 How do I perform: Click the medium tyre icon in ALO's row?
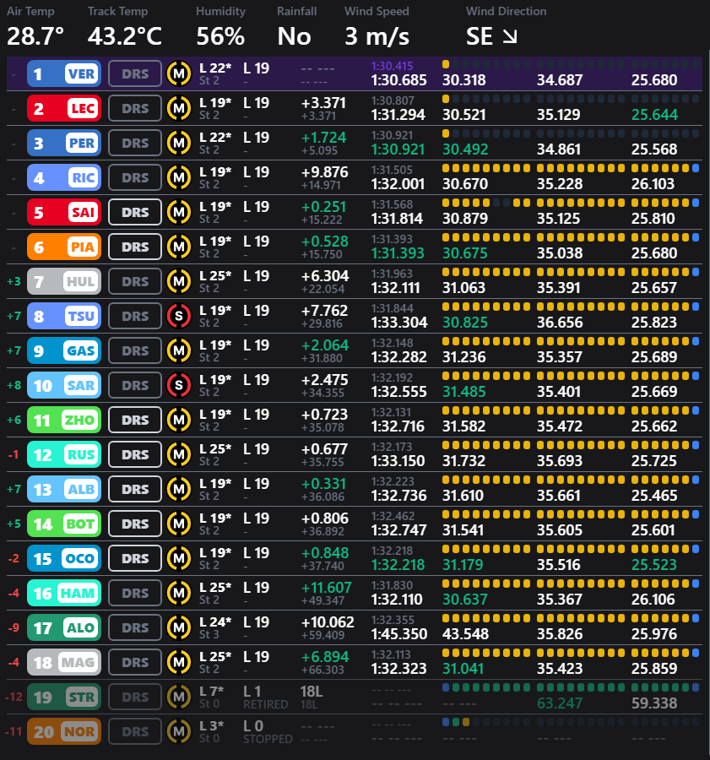[179, 627]
